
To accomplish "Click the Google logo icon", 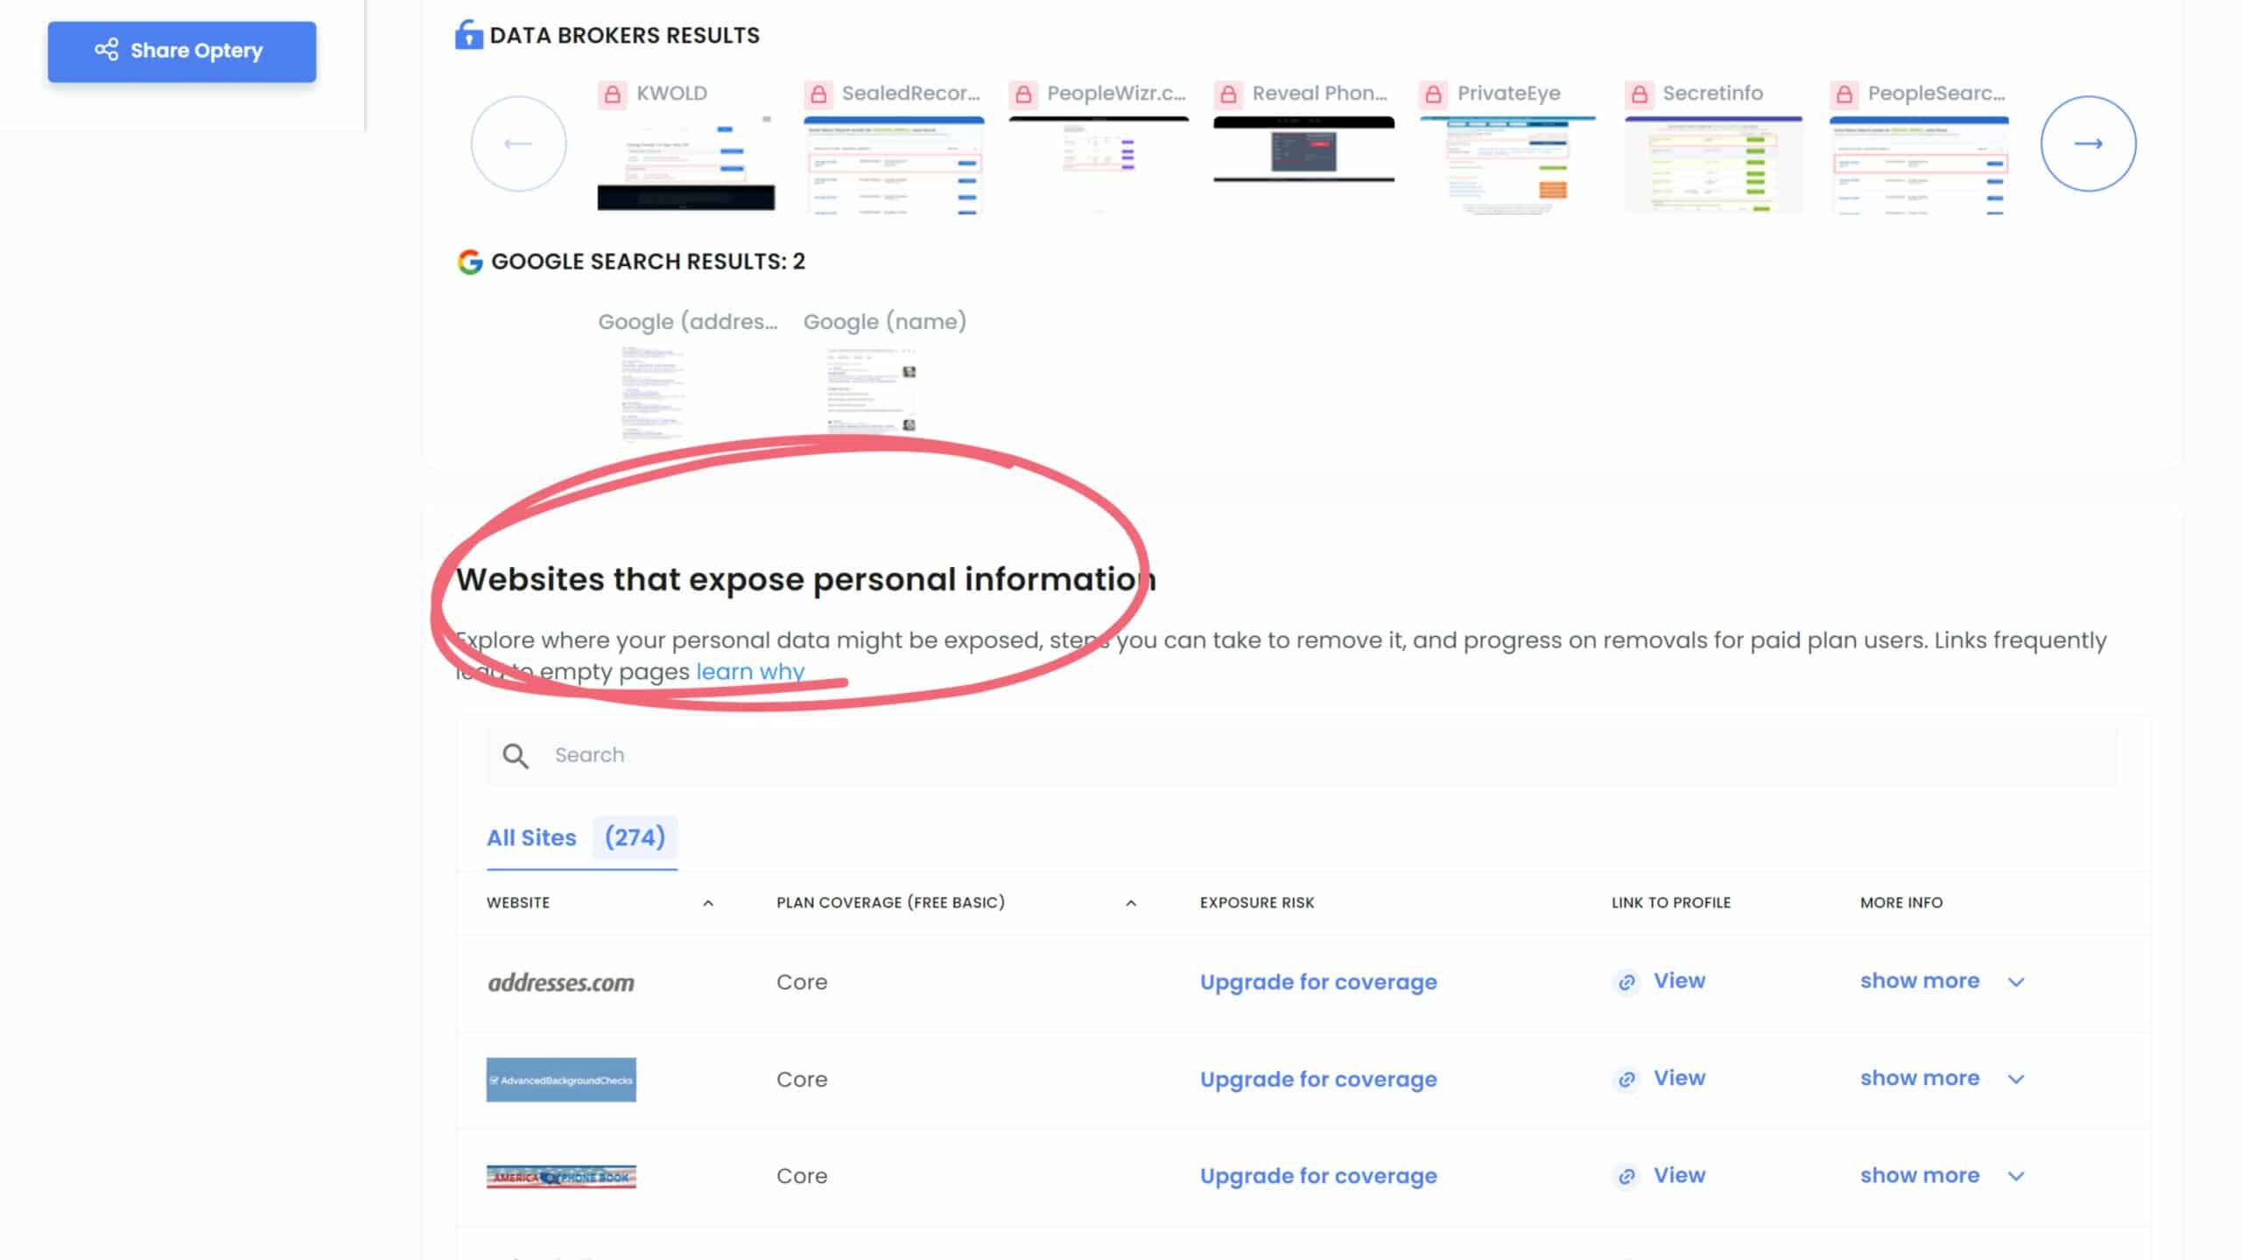I will tap(470, 262).
